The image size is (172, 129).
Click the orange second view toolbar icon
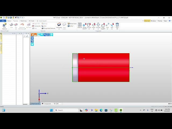click(35, 35)
